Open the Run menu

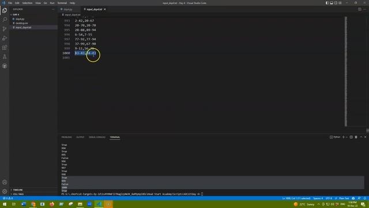click(x=52, y=3)
